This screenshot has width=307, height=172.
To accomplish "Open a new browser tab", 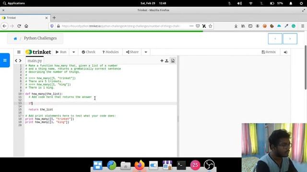I will click(54, 18).
